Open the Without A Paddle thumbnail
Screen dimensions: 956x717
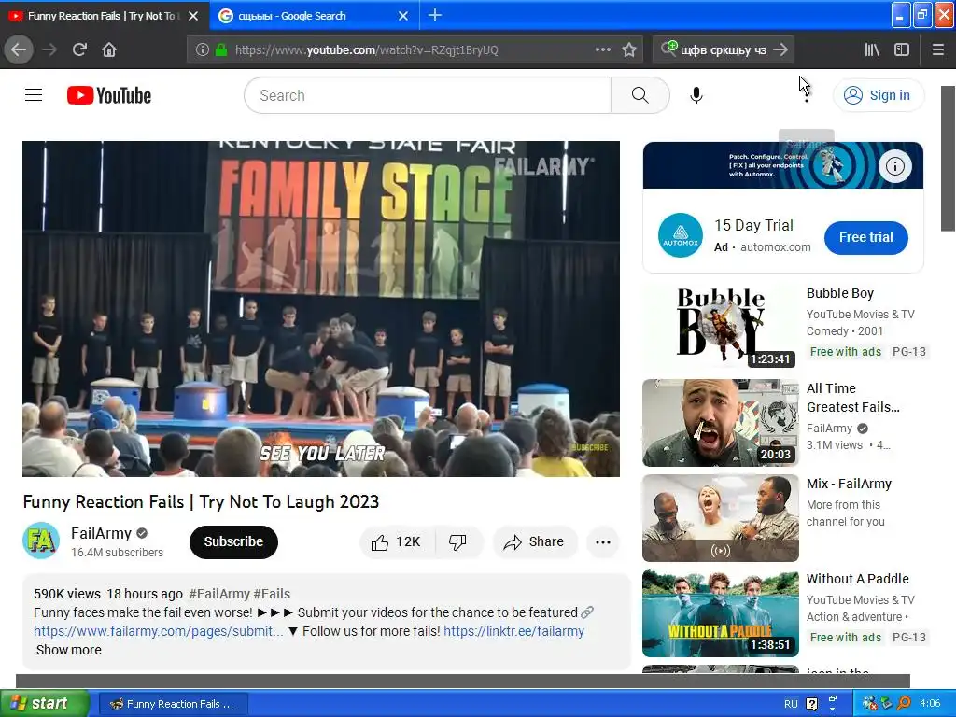[x=721, y=612]
